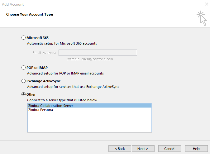
Task: Click the Choose Your Account Type heading
Action: pyautogui.click(x=30, y=14)
